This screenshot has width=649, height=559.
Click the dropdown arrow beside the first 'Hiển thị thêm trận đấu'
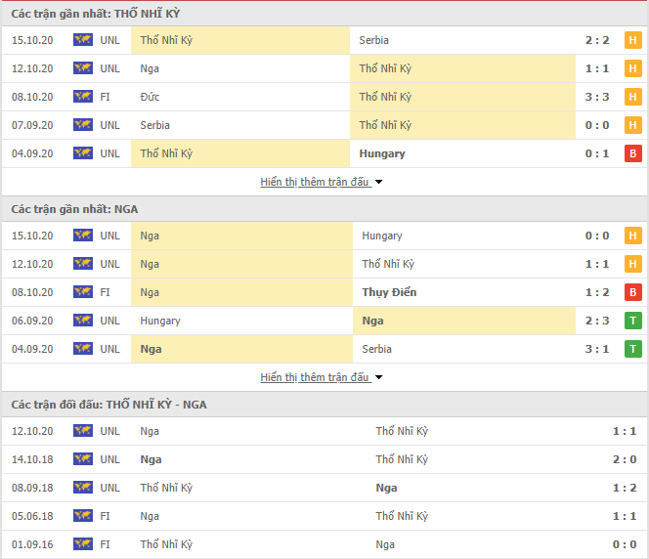[378, 182]
